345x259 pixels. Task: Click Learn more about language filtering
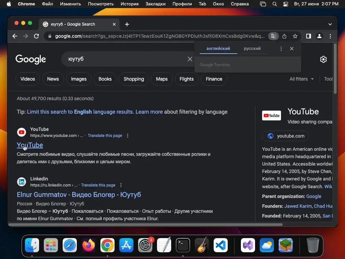pyautogui.click(x=149, y=112)
